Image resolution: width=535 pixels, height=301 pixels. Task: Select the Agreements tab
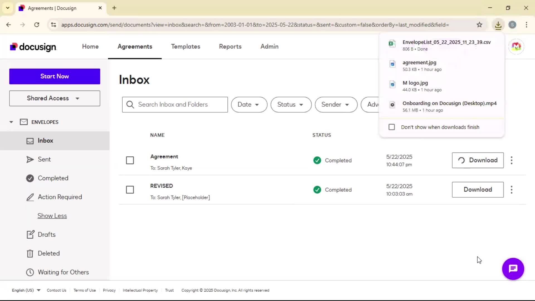135,47
